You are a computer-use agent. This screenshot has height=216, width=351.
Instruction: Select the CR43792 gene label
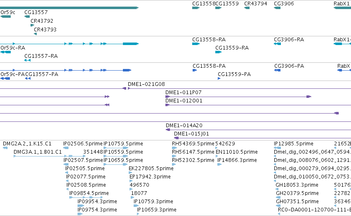pyautogui.click(x=42, y=21)
